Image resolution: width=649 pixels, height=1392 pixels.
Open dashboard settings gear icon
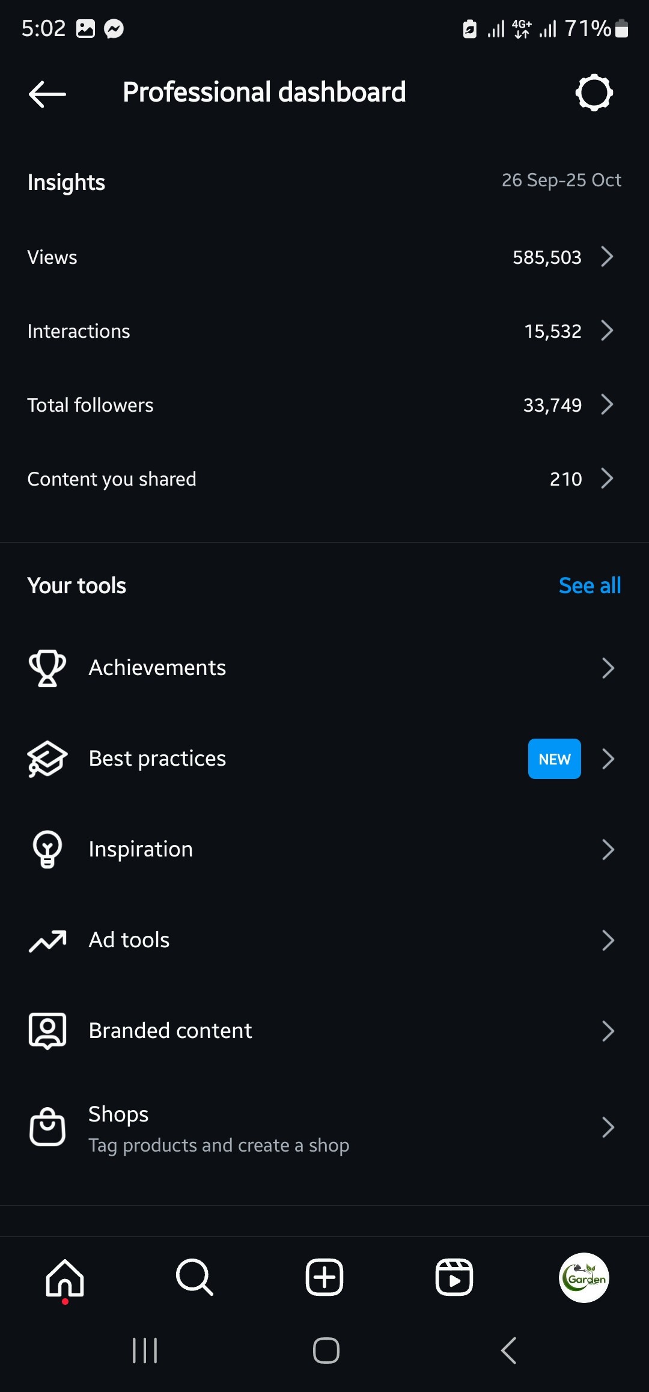click(x=594, y=93)
